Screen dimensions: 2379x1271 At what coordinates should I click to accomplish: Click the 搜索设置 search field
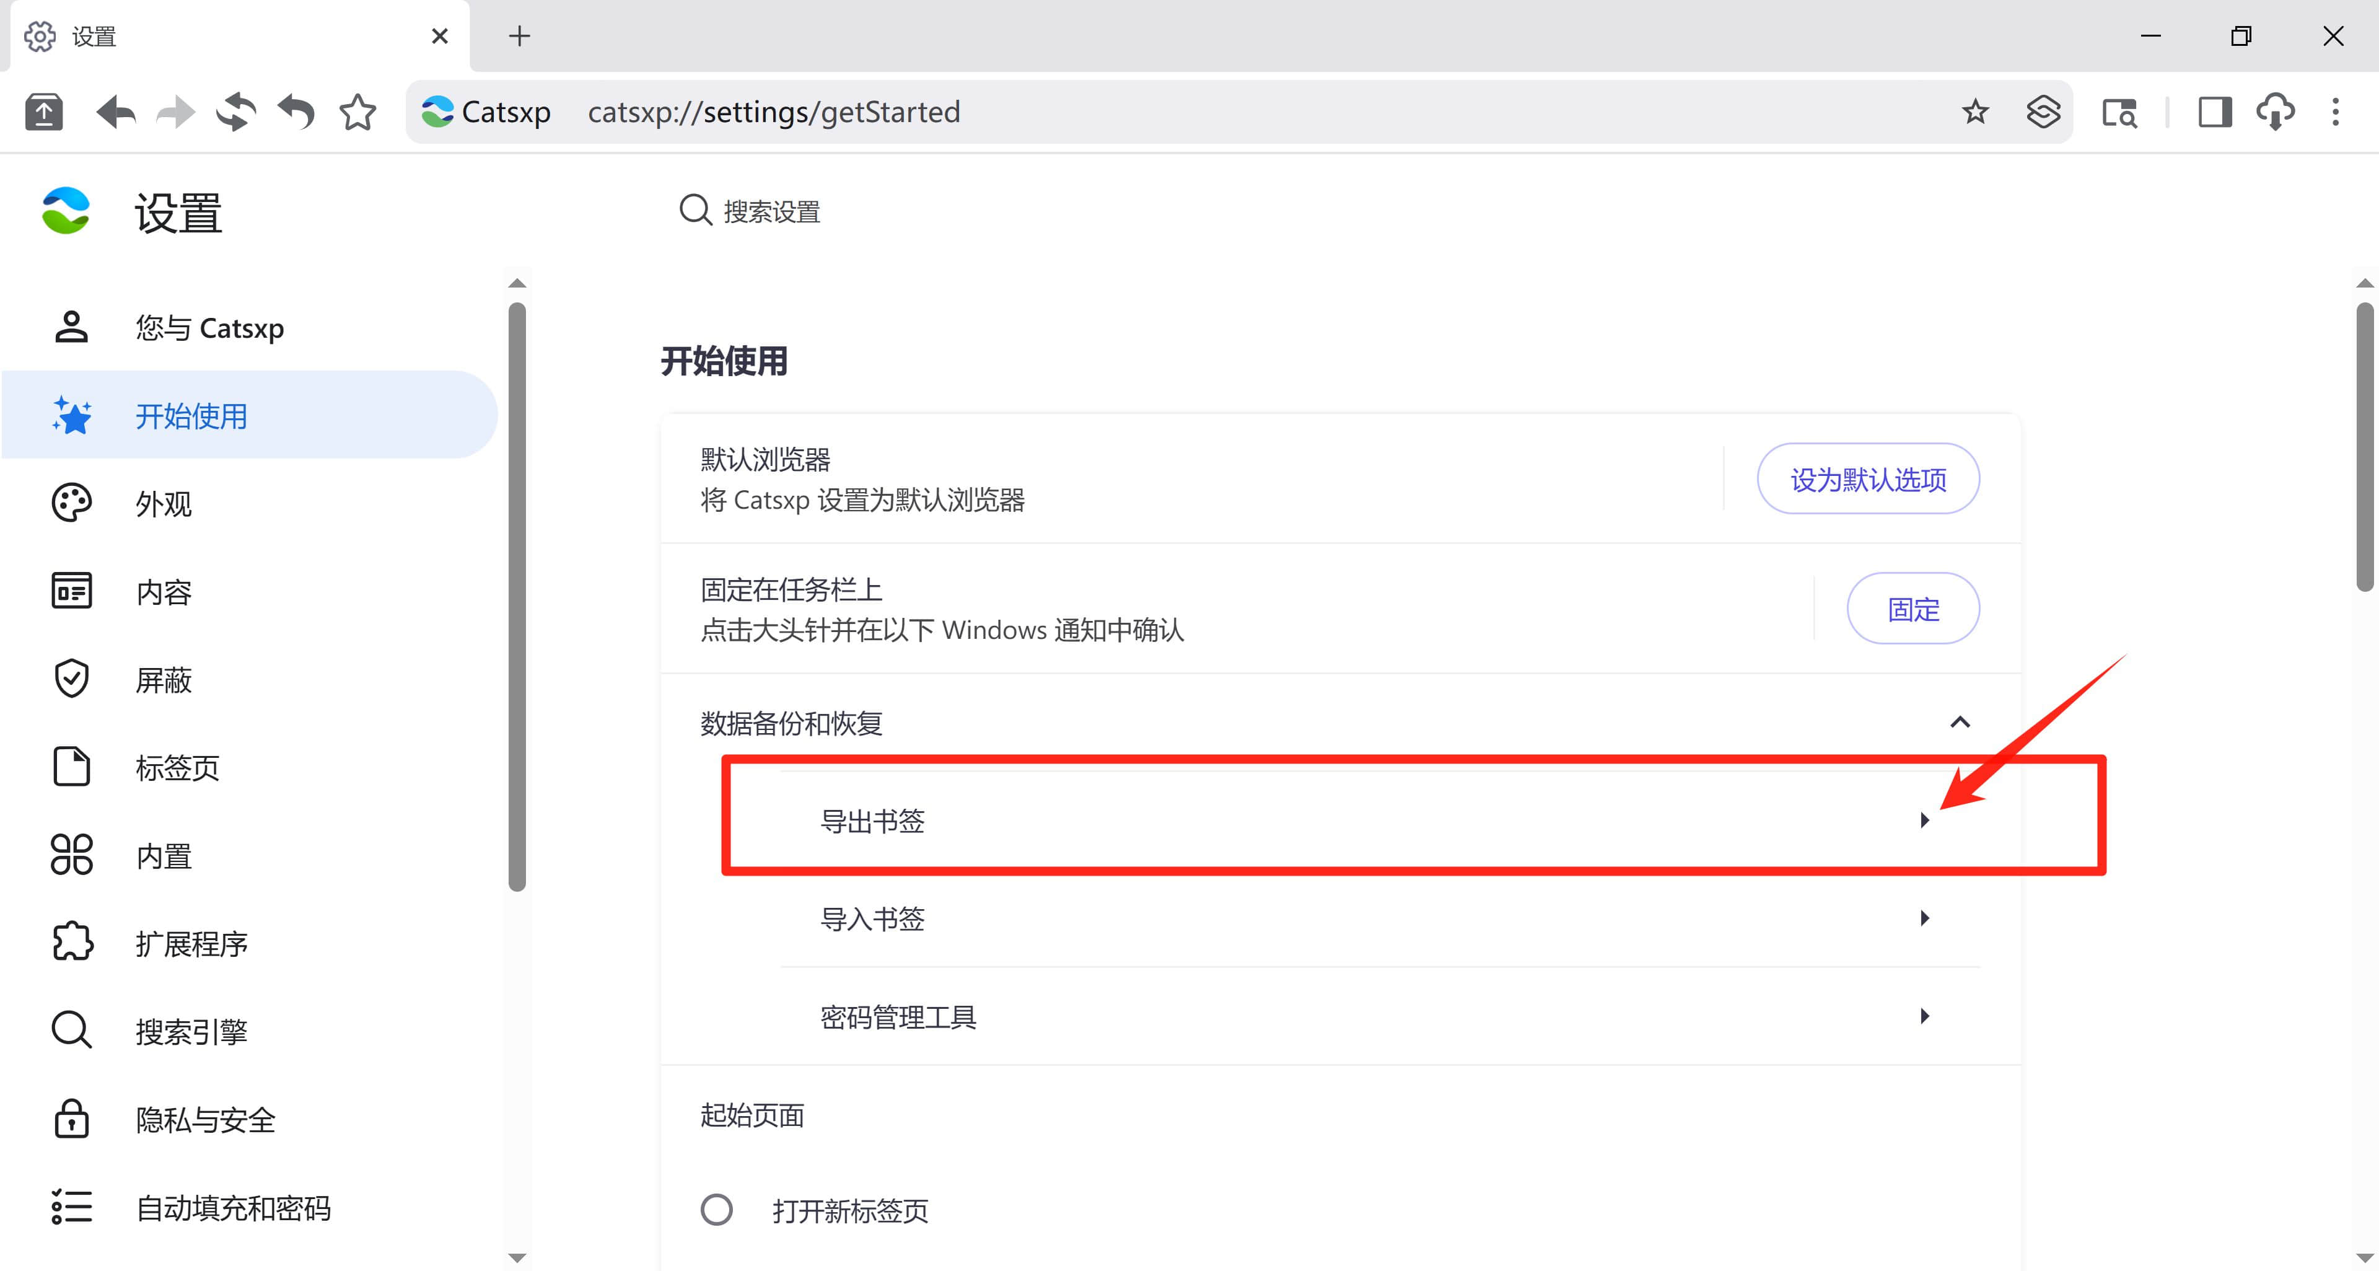point(772,211)
